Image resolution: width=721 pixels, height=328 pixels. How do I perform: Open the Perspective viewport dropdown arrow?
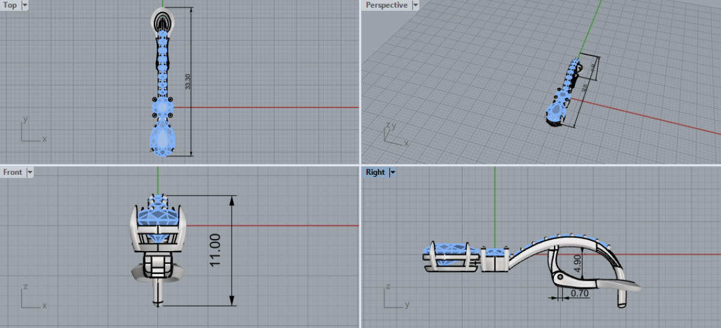pyautogui.click(x=415, y=5)
